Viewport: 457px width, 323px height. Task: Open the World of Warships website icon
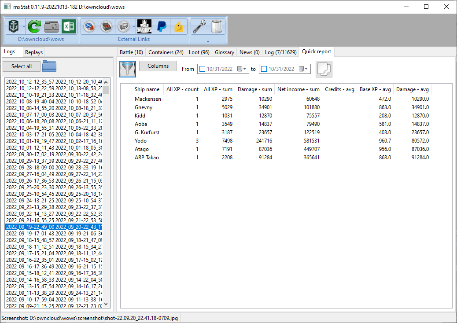tap(144, 26)
